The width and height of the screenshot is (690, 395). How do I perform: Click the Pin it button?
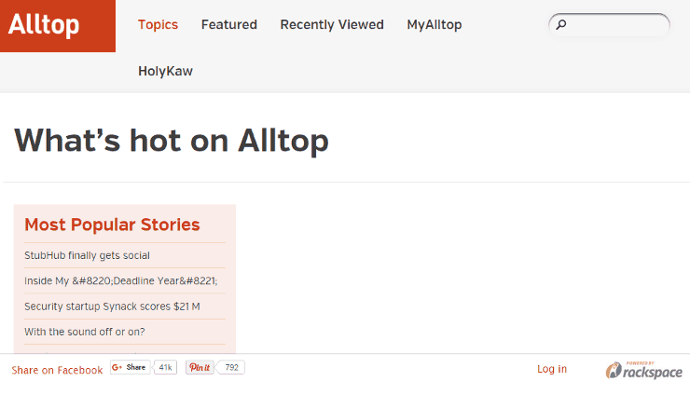point(200,367)
